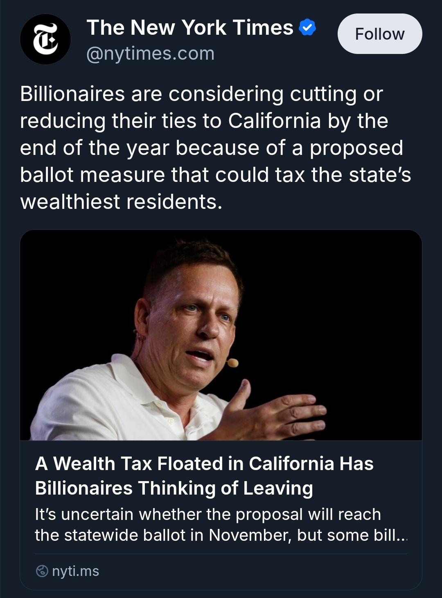Open the nyti.ms short link

tap(75, 571)
